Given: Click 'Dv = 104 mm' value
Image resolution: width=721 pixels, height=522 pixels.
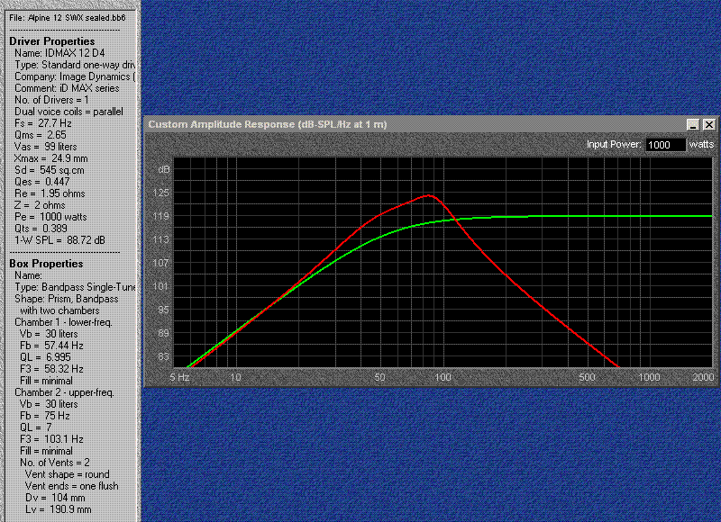Looking at the screenshot, I should (x=55, y=498).
